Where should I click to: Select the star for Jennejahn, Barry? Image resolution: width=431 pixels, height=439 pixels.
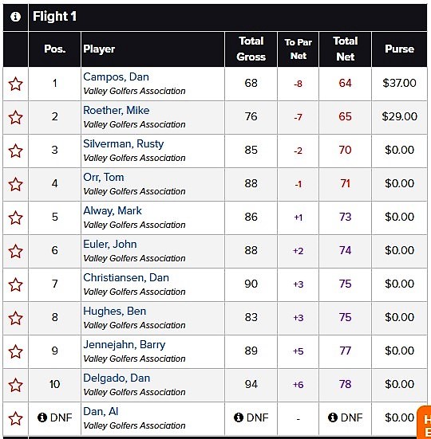15,351
